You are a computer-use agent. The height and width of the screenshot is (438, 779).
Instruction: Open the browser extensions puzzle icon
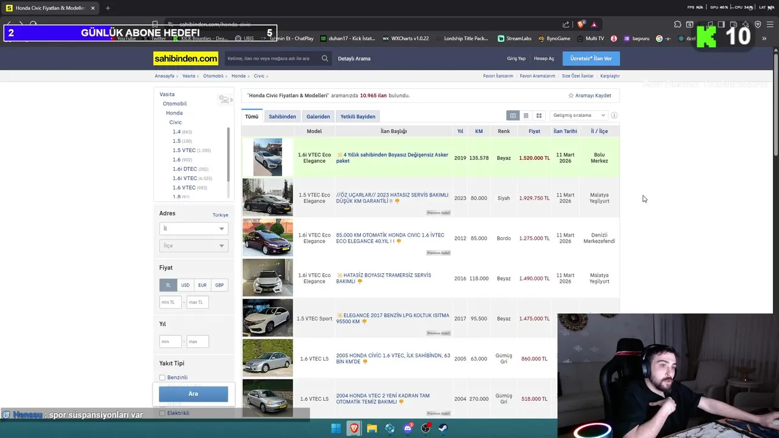pos(677,24)
